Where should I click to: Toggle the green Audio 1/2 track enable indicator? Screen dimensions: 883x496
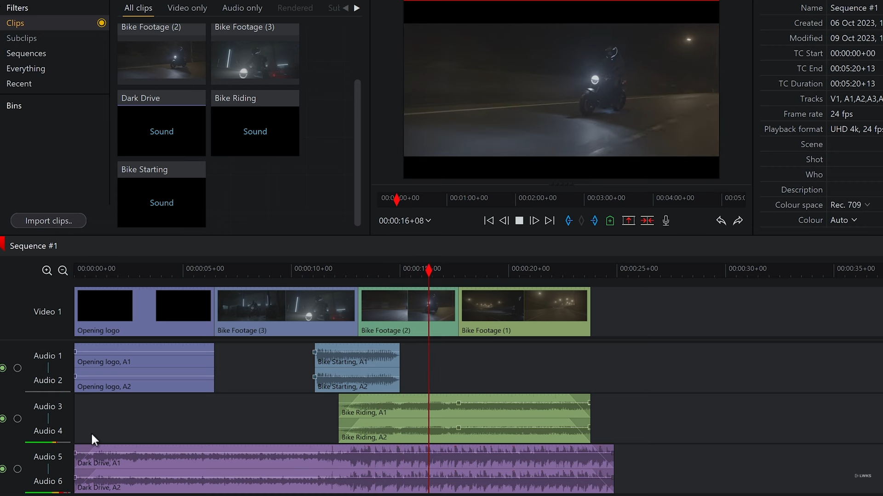click(3, 368)
